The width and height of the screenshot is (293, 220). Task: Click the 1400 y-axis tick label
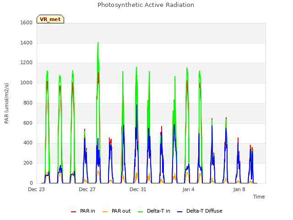[27, 43]
